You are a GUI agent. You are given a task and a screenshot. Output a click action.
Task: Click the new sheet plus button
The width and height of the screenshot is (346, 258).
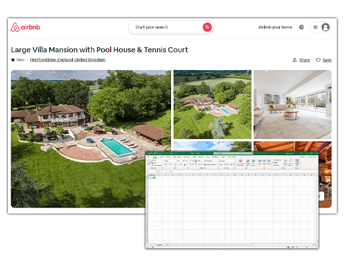click(x=168, y=244)
